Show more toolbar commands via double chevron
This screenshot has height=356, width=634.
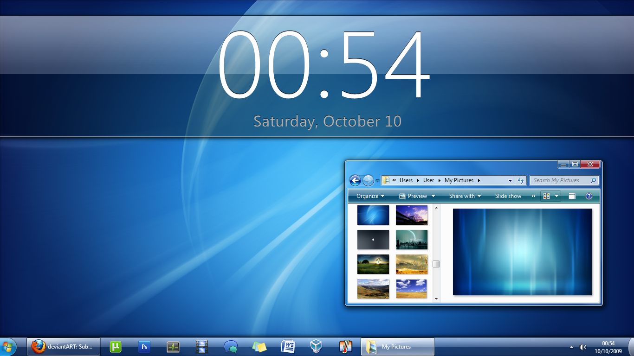pos(534,196)
